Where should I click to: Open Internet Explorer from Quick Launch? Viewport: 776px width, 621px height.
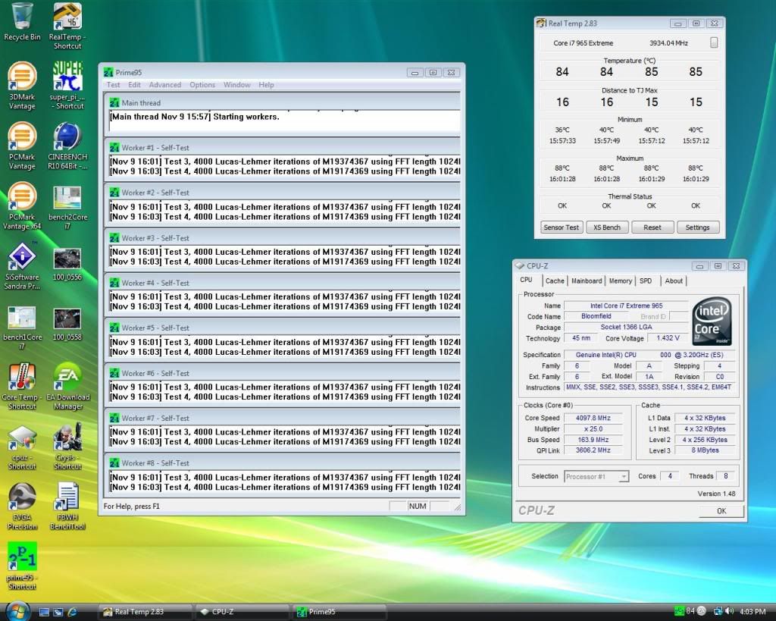tap(72, 612)
